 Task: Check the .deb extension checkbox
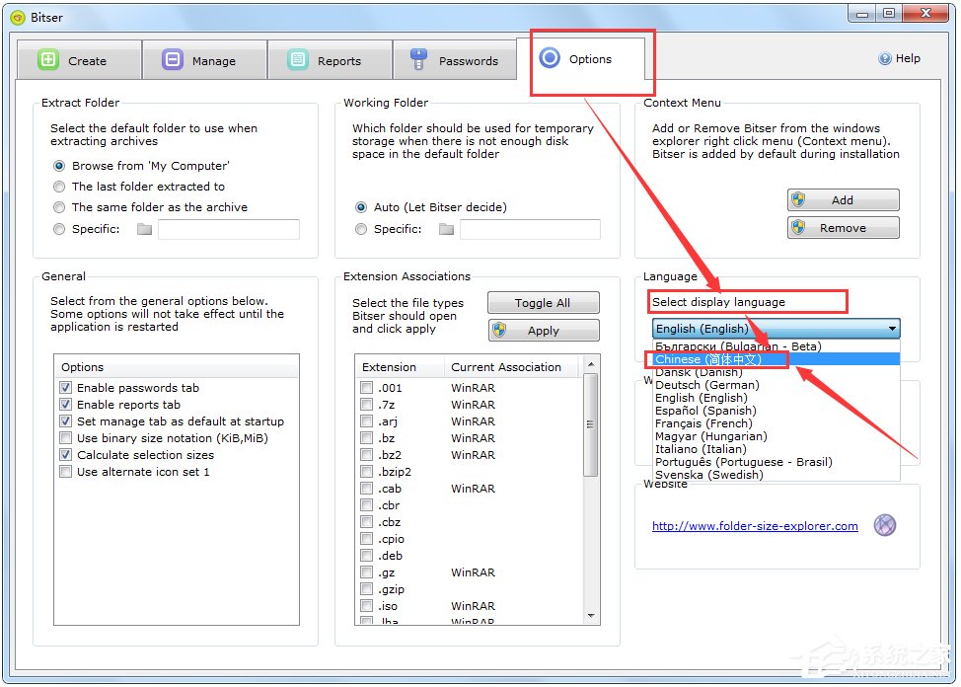pos(366,556)
